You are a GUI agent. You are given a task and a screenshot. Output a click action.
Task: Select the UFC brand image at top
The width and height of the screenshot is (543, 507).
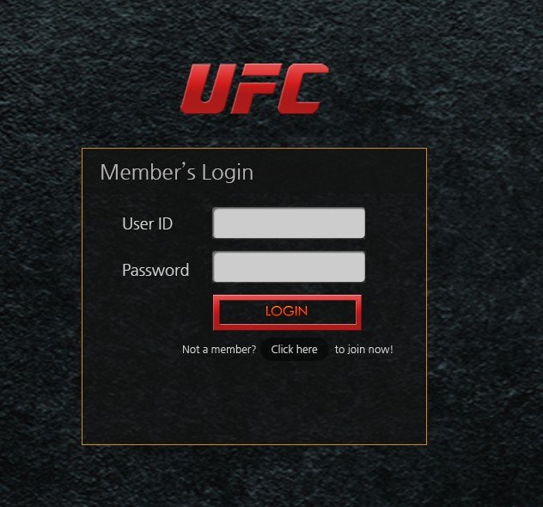(254, 89)
